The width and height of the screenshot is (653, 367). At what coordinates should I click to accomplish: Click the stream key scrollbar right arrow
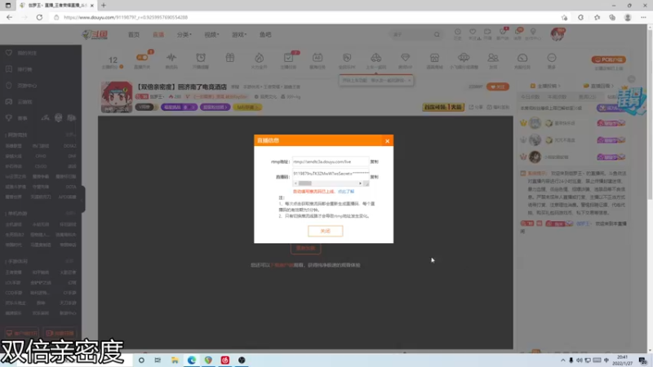pyautogui.click(x=360, y=183)
